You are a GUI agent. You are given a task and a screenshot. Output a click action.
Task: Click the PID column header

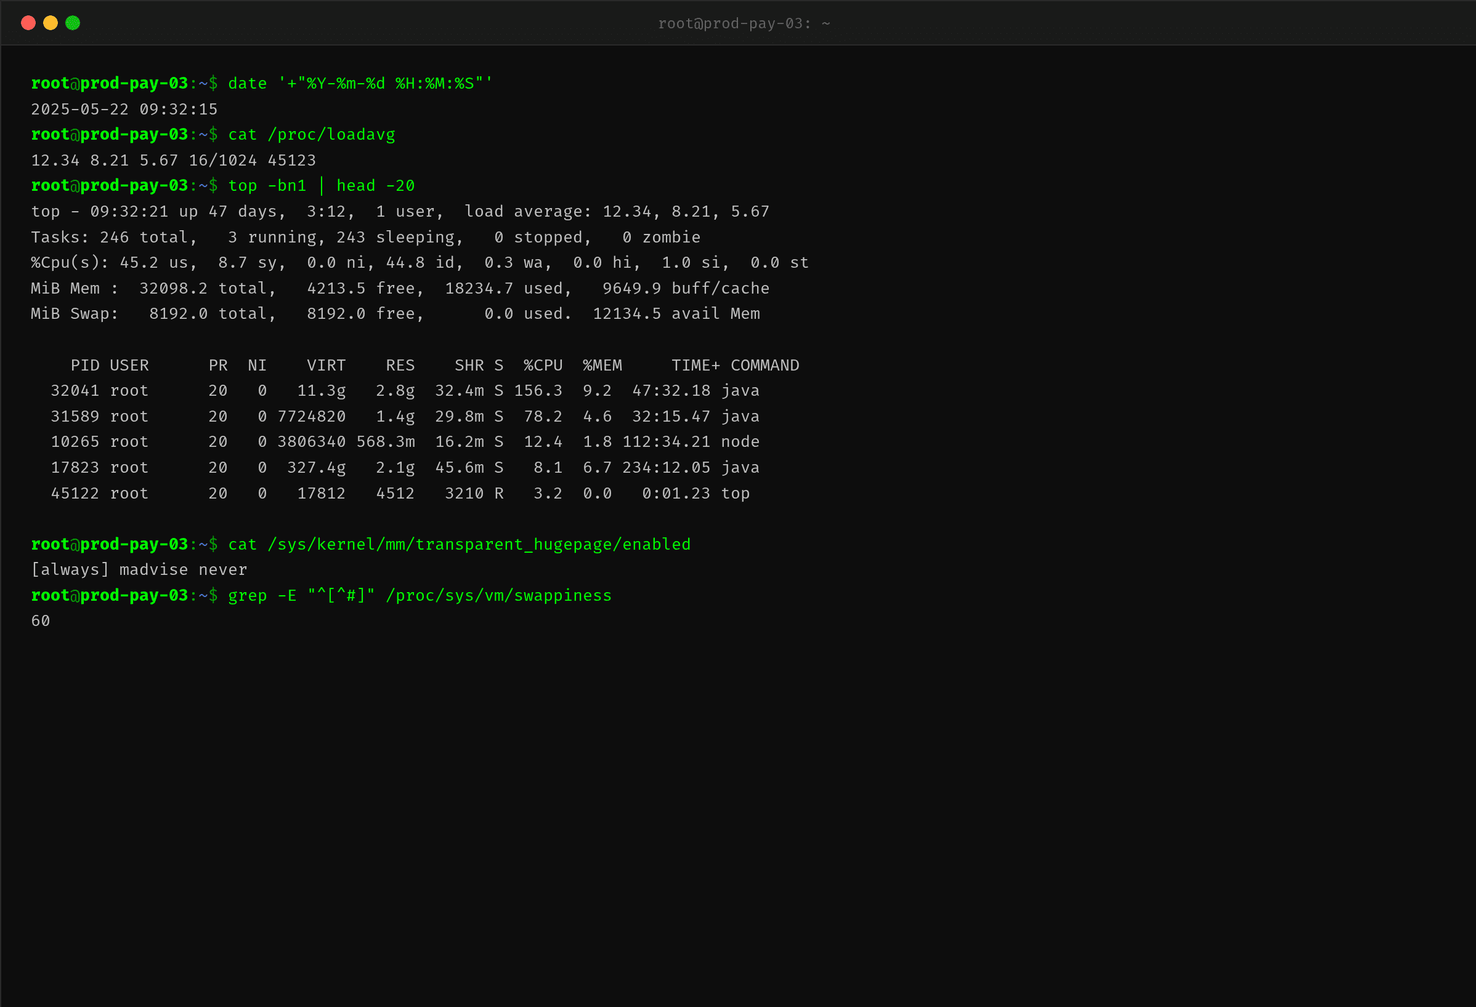pyautogui.click(x=85, y=365)
